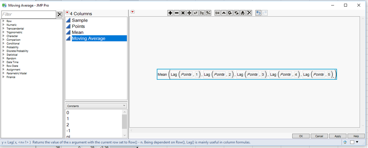The height and width of the screenshot is (148, 368).
Task: Click the change sign (+/-) icon
Action: (x=208, y=13)
